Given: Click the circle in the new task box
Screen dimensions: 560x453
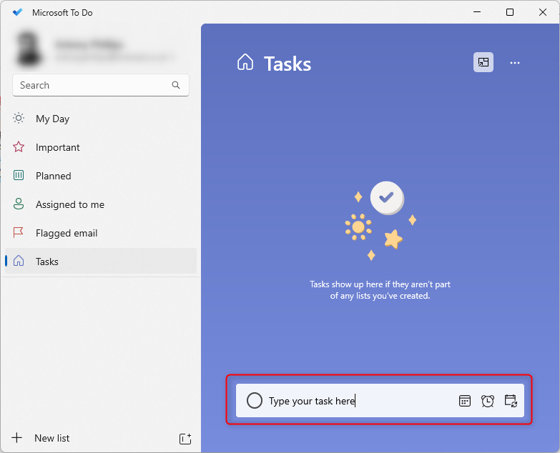Looking at the screenshot, I should point(255,401).
